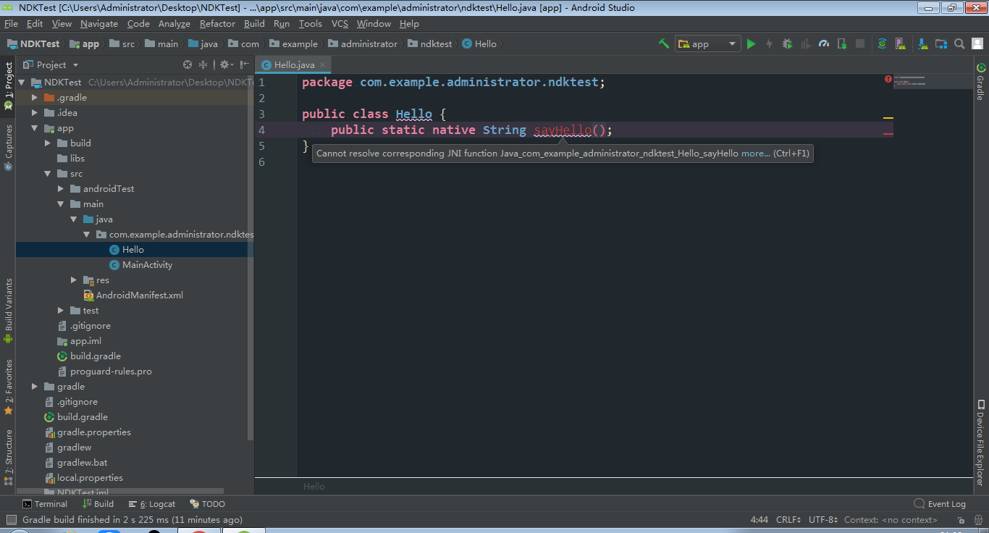The height and width of the screenshot is (533, 989).
Task: Expand the .idea folder arrow
Action: tap(35, 113)
